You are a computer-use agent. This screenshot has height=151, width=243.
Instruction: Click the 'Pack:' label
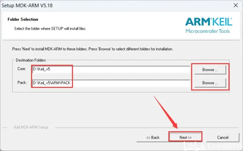22,82
